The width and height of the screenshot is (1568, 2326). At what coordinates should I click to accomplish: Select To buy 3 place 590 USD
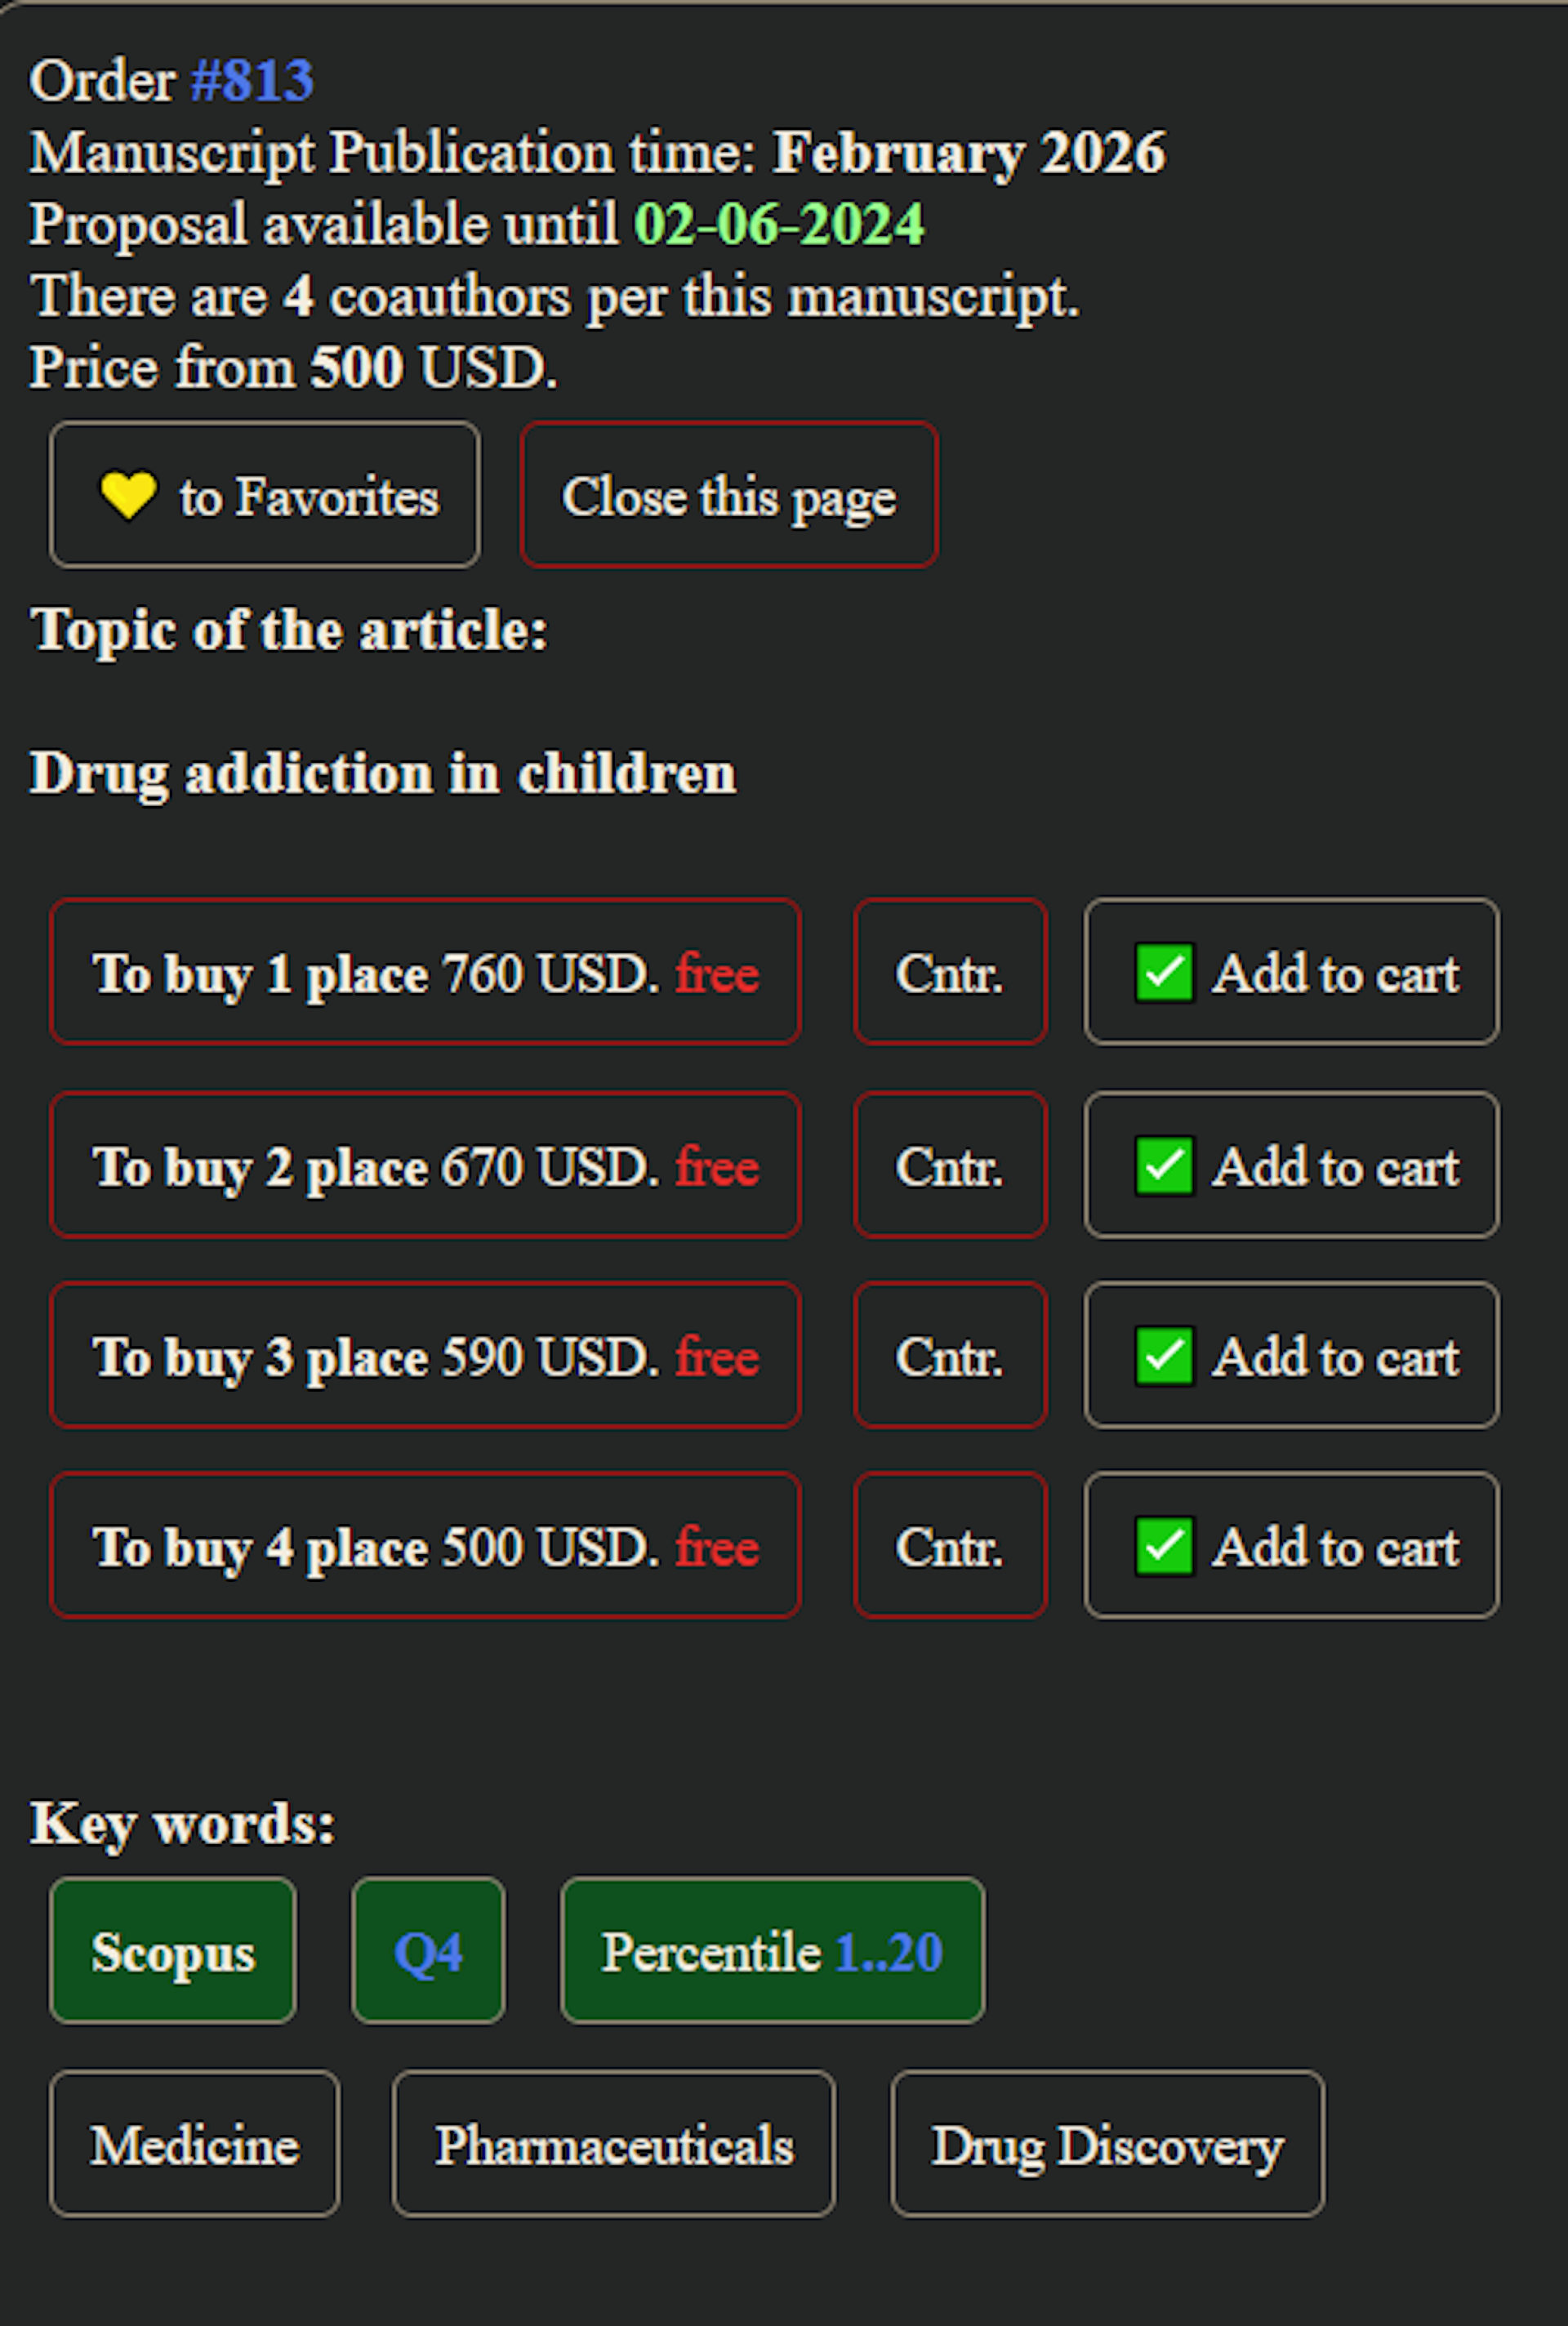(x=425, y=1355)
